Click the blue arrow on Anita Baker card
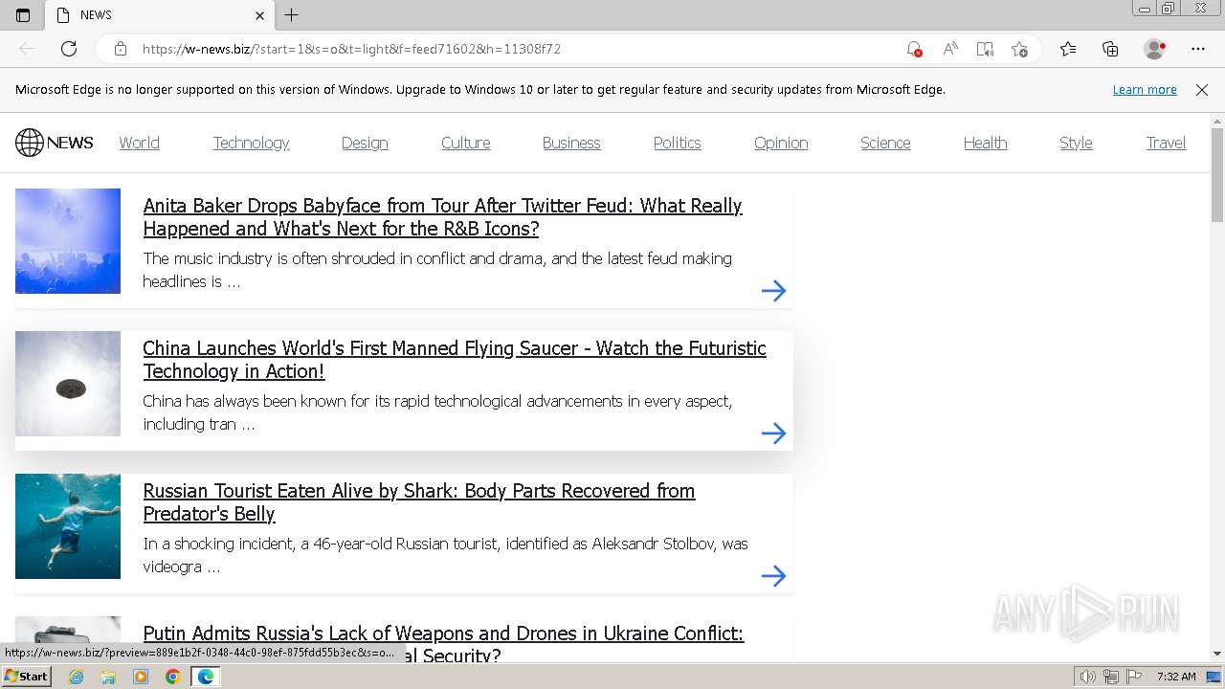The height and width of the screenshot is (689, 1225). coord(773,291)
